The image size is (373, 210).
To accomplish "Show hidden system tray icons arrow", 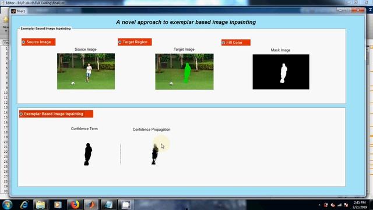I will point(319,205).
